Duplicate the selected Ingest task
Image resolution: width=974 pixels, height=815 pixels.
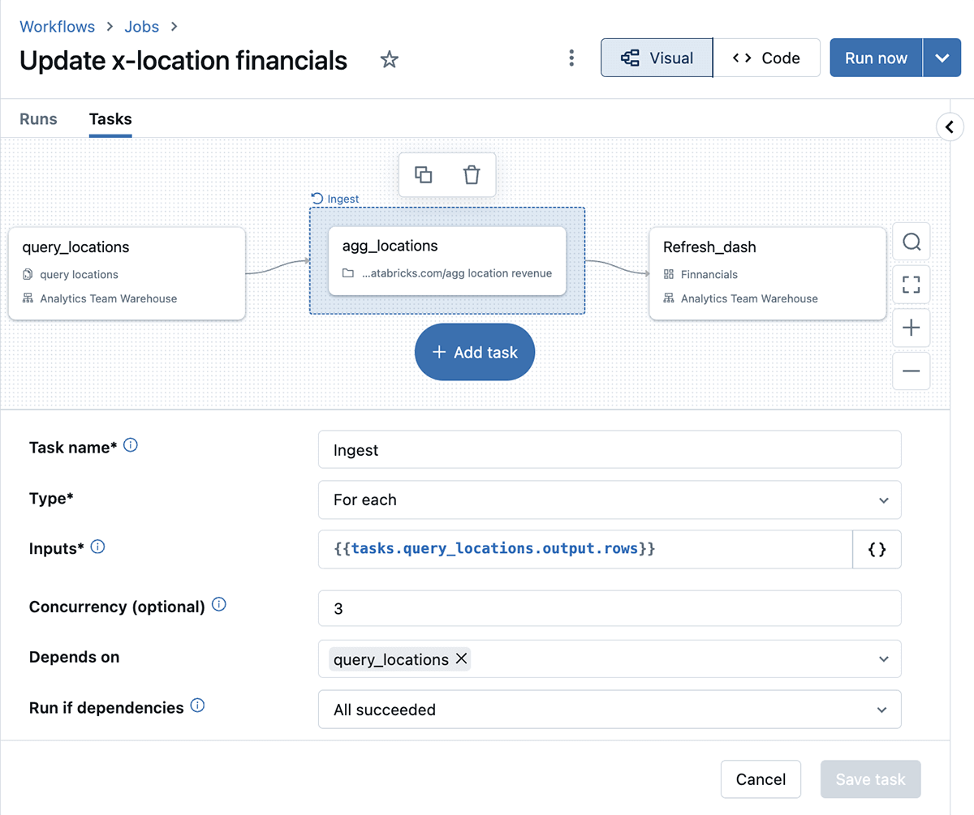coord(423,174)
